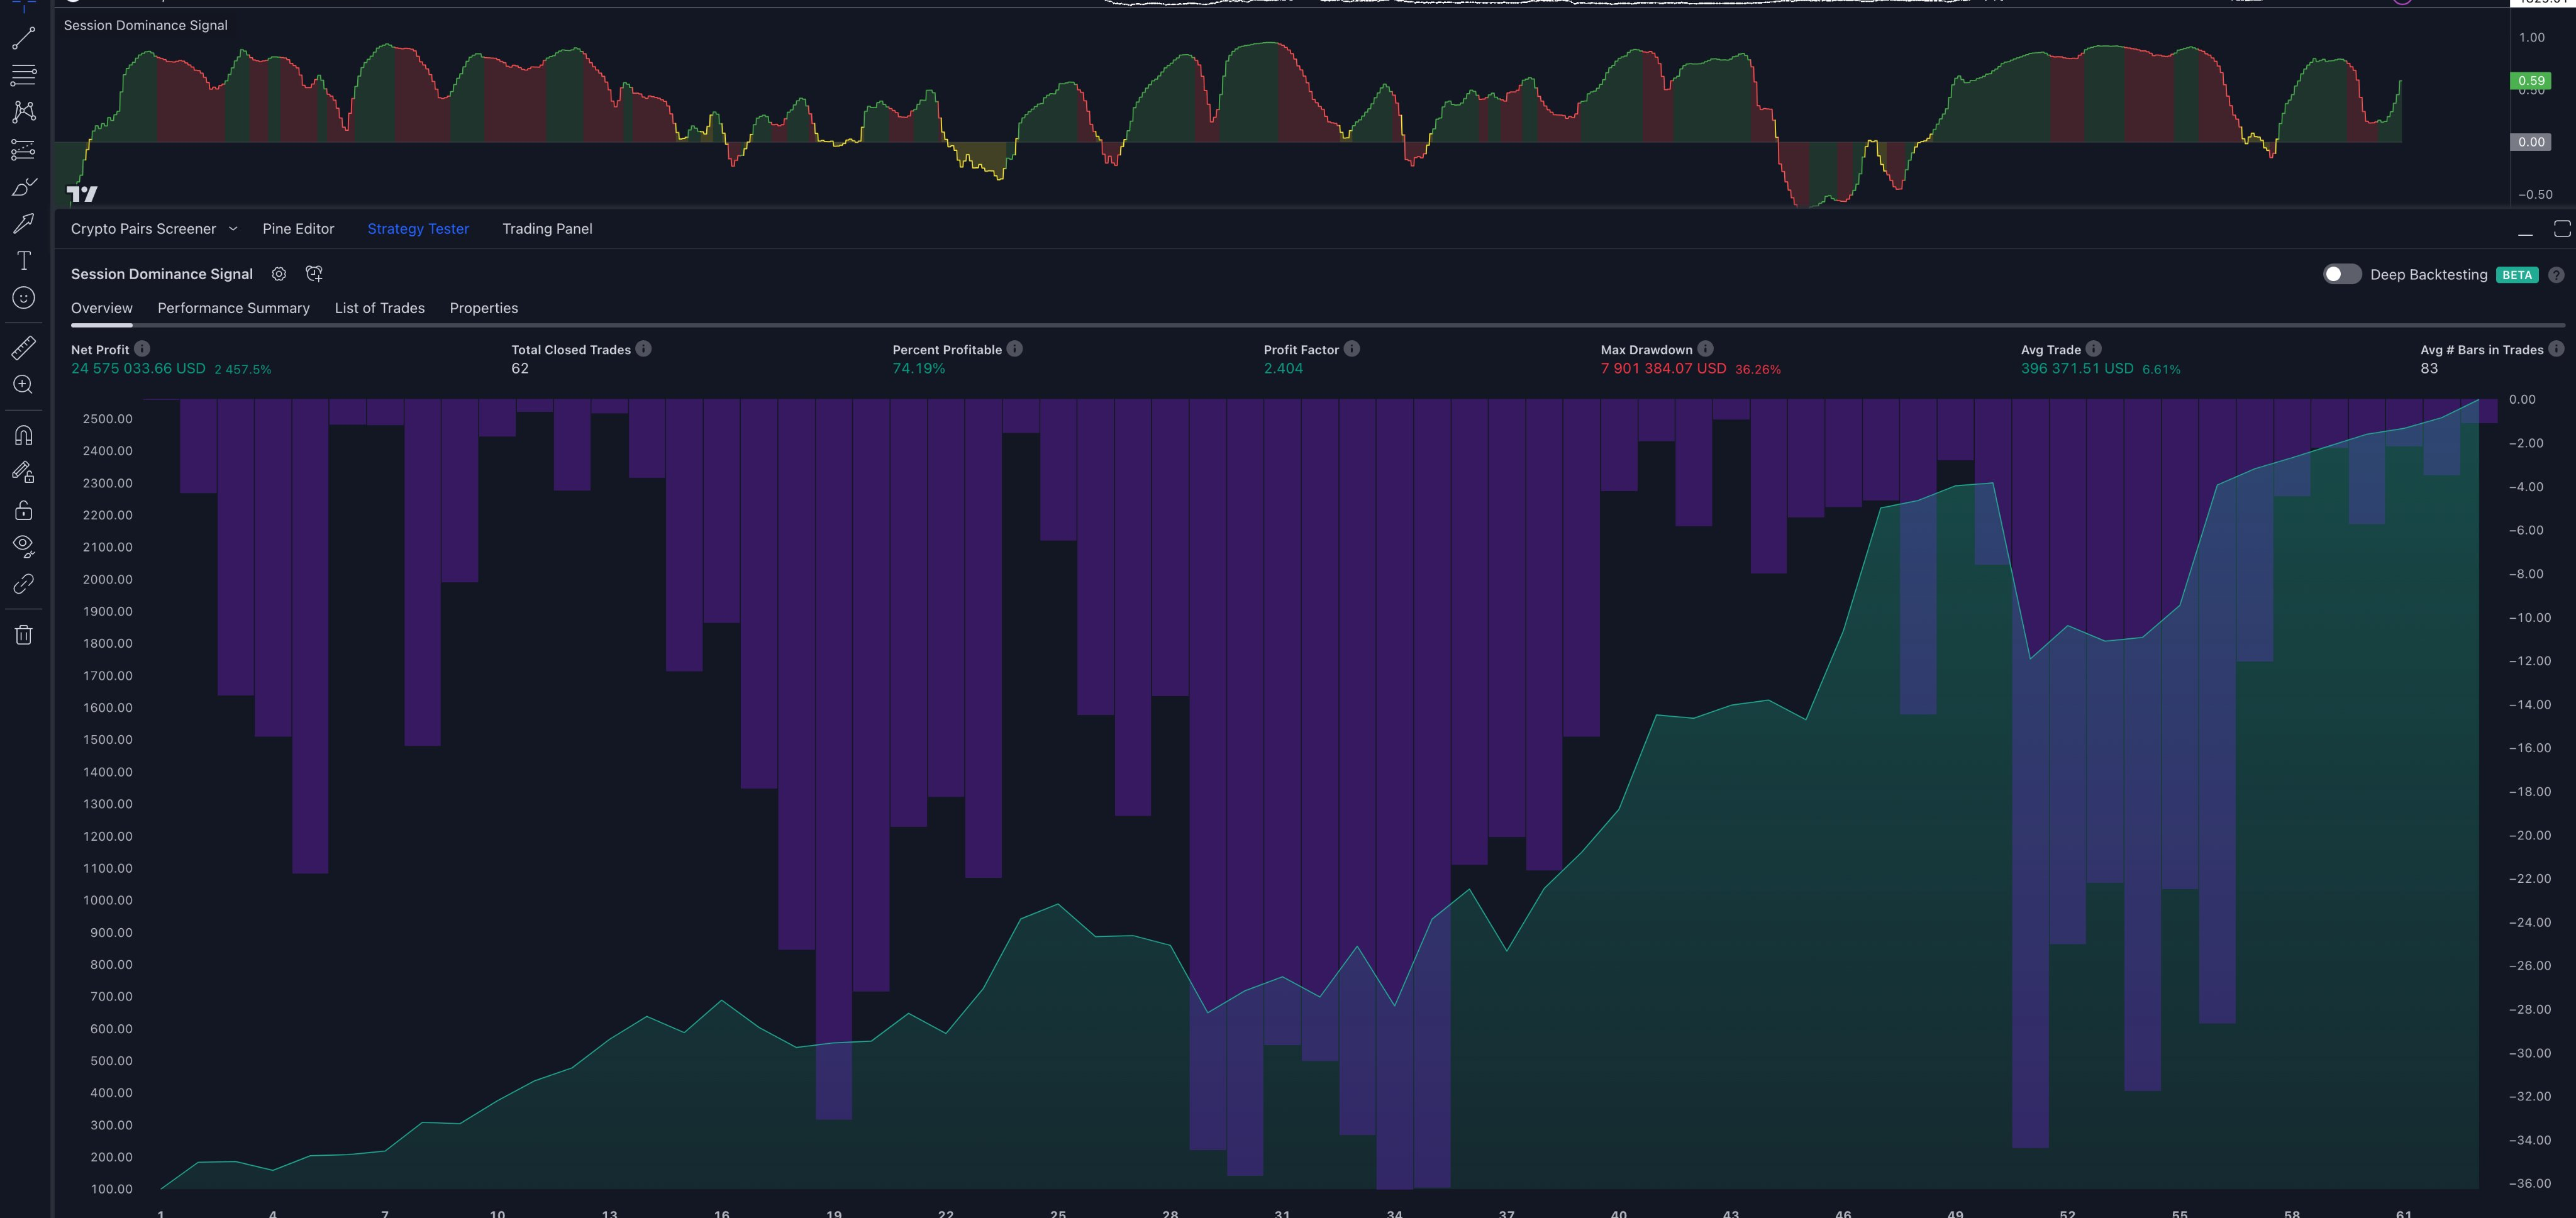2576x1218 pixels.
Task: Select the Trend Line drawing tool
Action: 24,38
